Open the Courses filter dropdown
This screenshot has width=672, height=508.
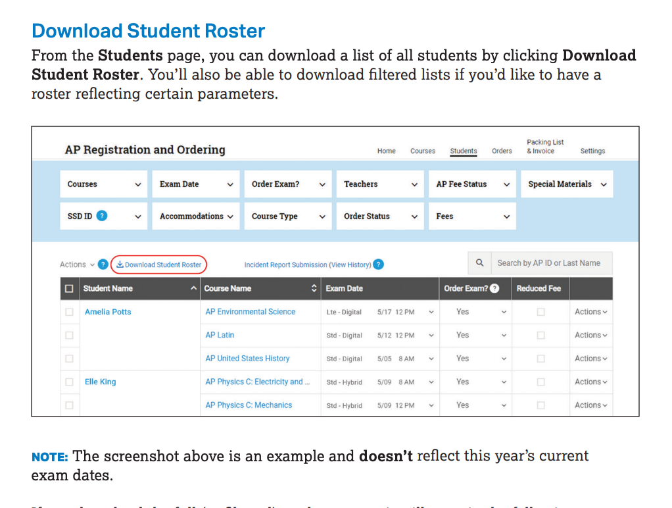(105, 184)
